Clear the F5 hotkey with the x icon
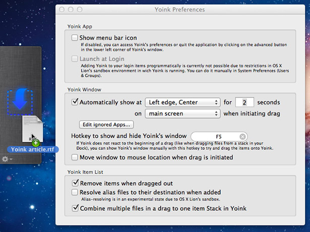 pos(242,137)
